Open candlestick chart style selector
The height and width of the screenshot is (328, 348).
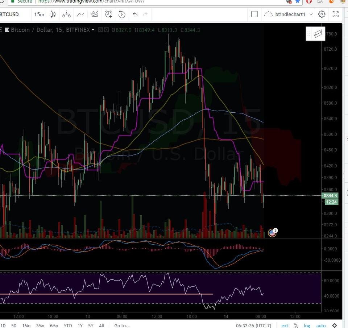point(53,14)
